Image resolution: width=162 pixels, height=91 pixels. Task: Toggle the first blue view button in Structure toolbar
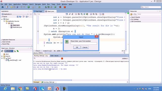pos(6,51)
